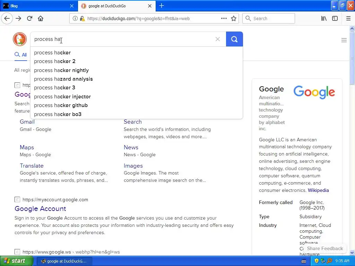Click the page scrollbar up arrow
Viewport: 355px width, 266px height.
tap(352, 28)
